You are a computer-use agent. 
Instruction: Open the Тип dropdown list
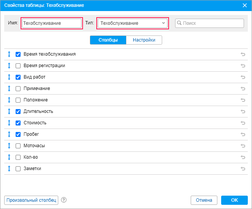point(132,23)
